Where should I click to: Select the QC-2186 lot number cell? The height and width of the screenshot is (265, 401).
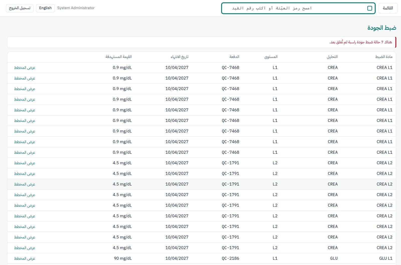(231, 258)
